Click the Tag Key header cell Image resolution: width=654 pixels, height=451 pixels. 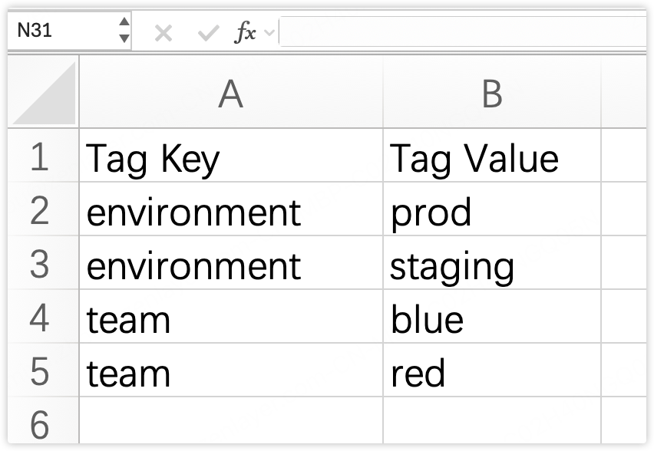[230, 157]
